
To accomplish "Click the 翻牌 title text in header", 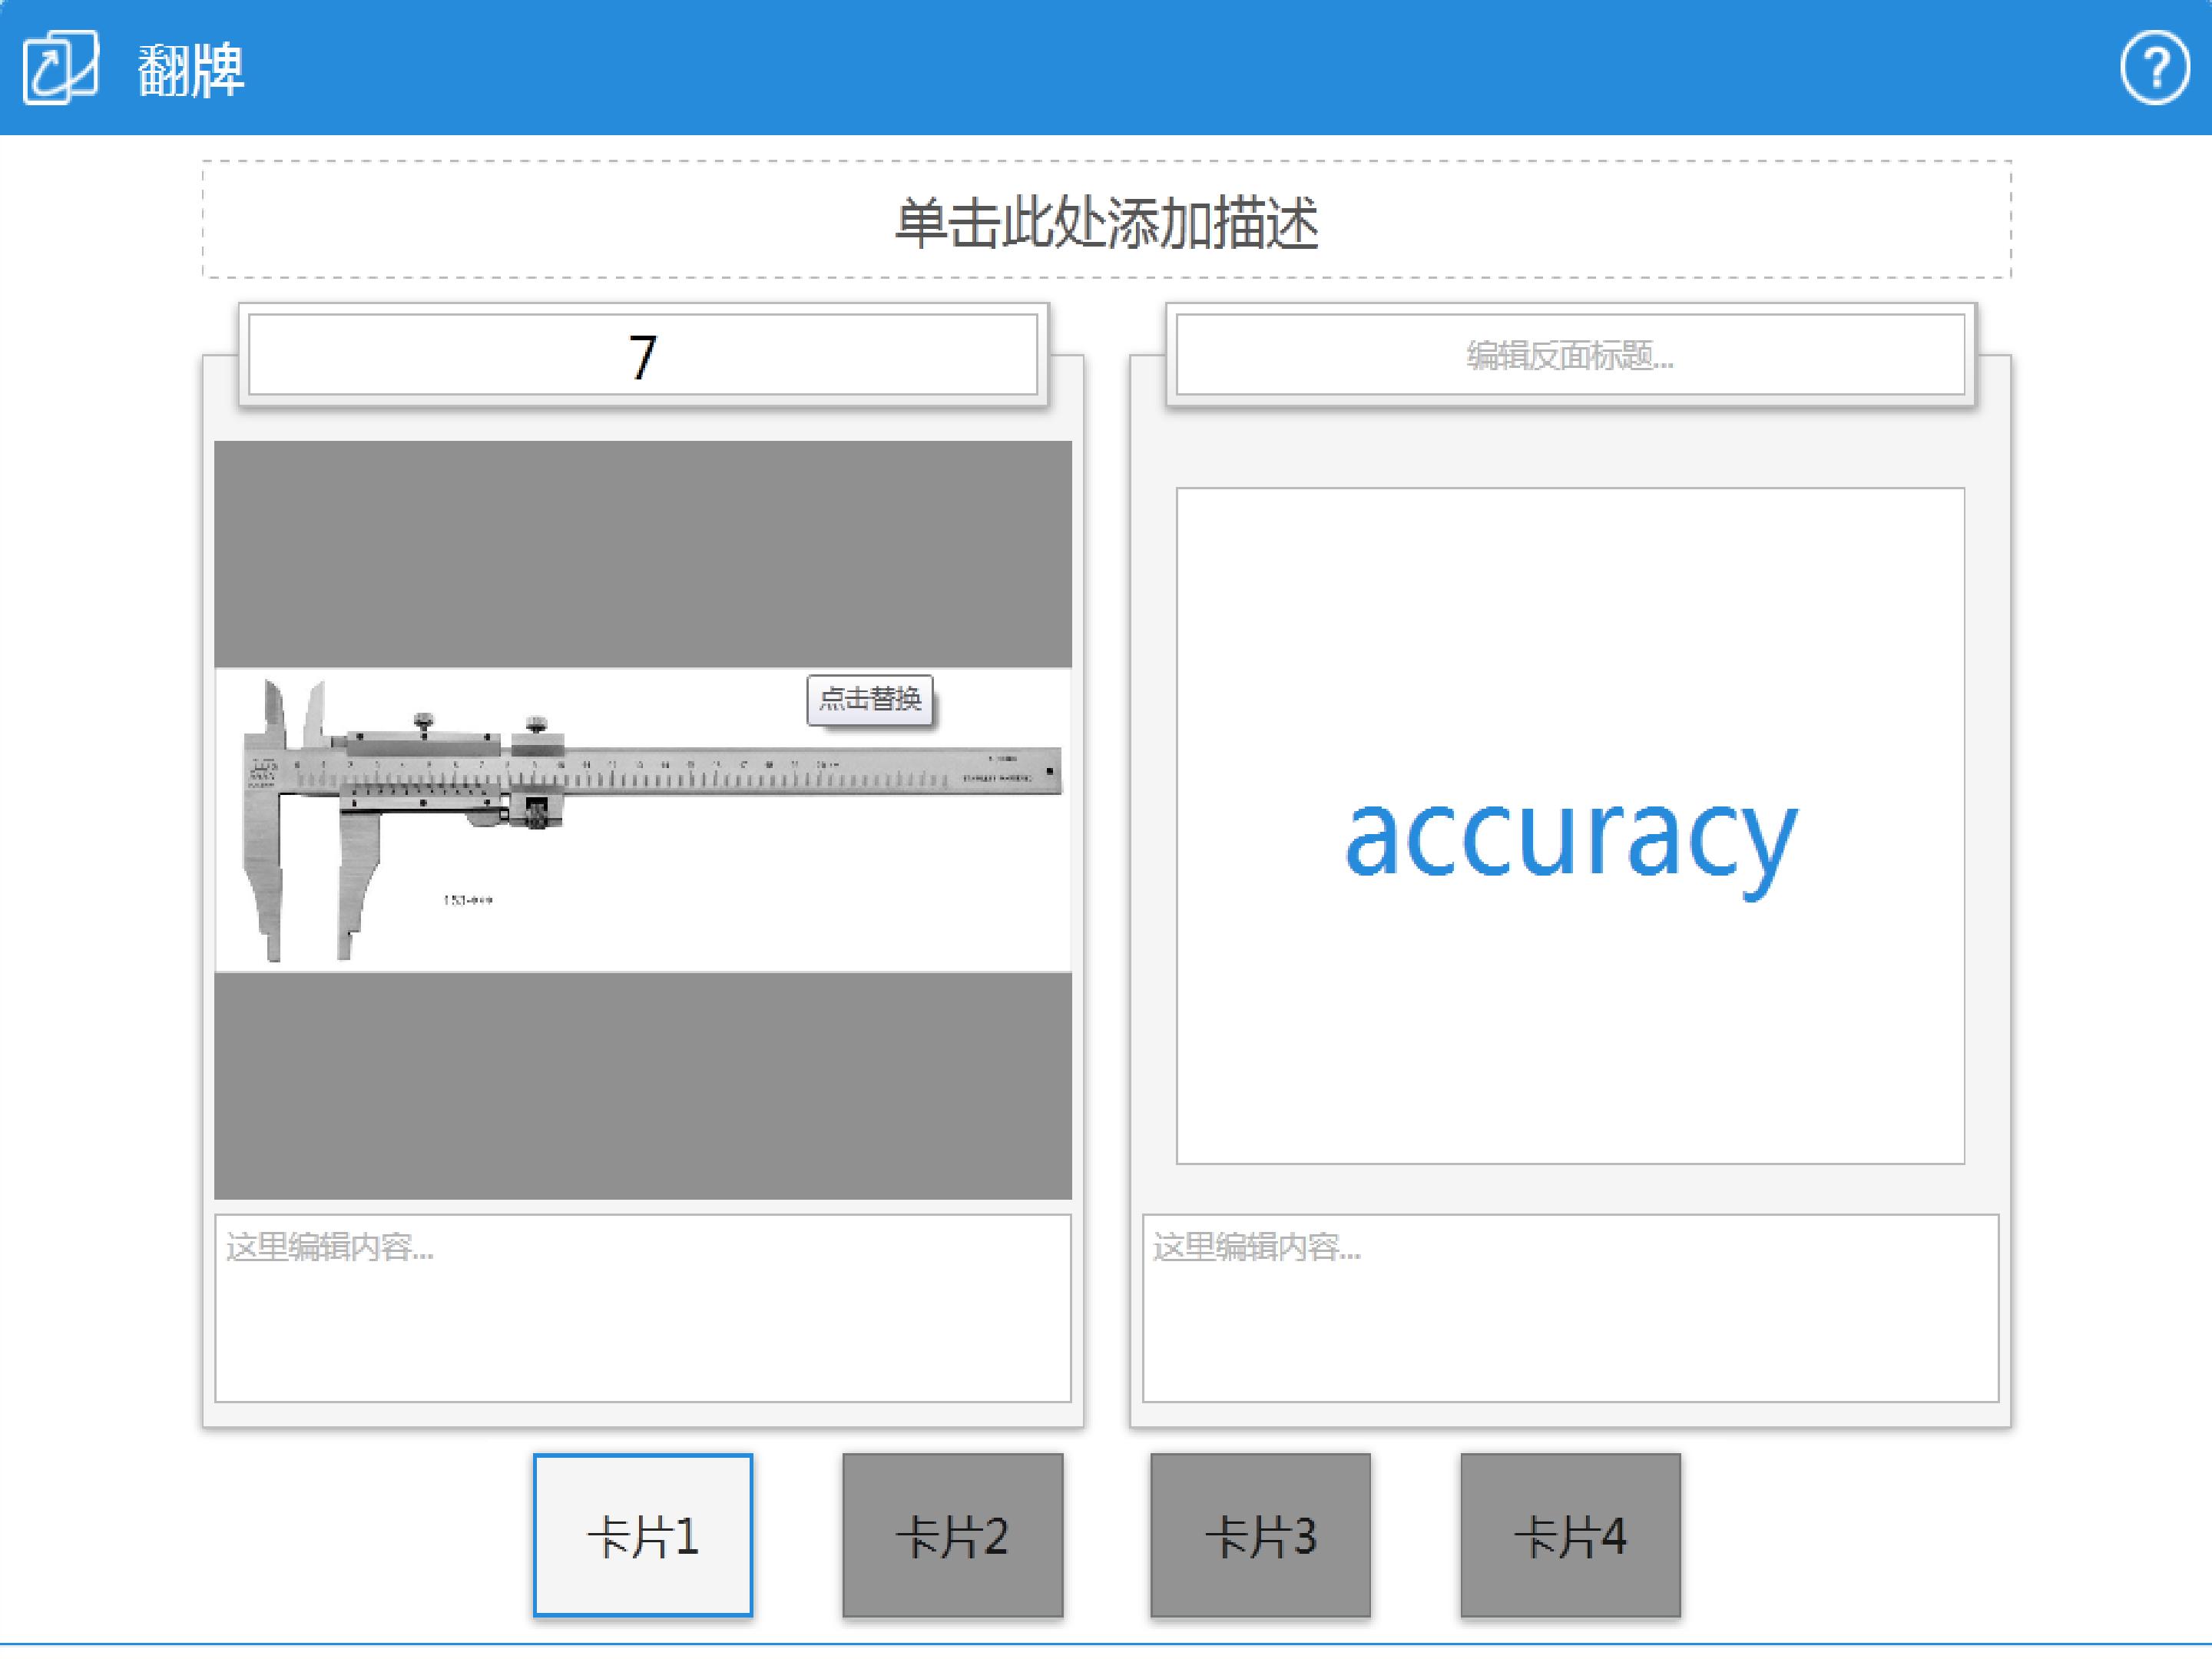I will (x=191, y=70).
